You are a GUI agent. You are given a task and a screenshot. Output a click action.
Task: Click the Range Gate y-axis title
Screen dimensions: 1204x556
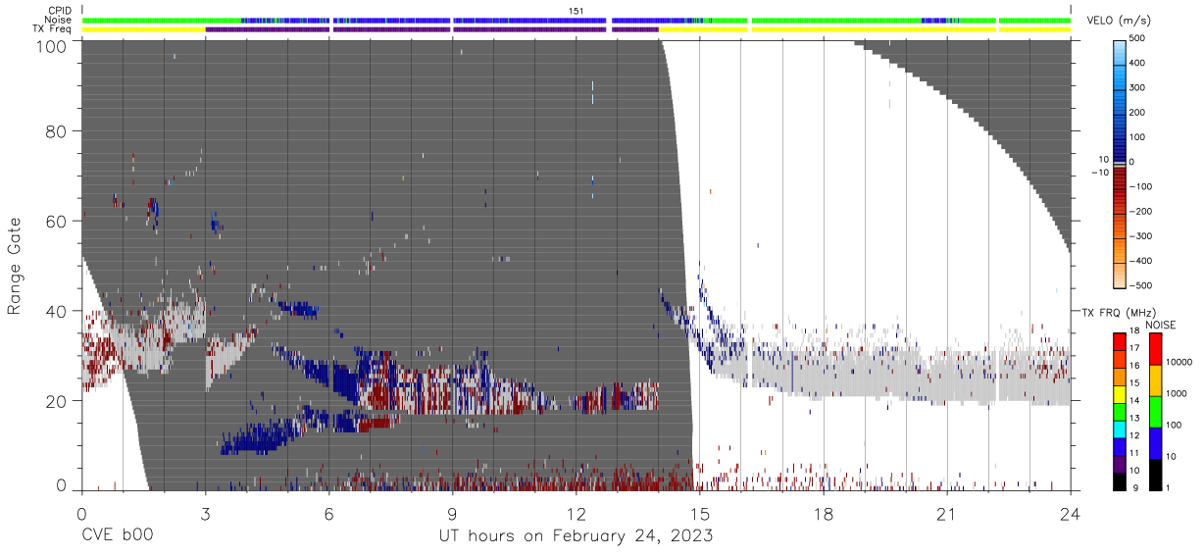tap(15, 266)
